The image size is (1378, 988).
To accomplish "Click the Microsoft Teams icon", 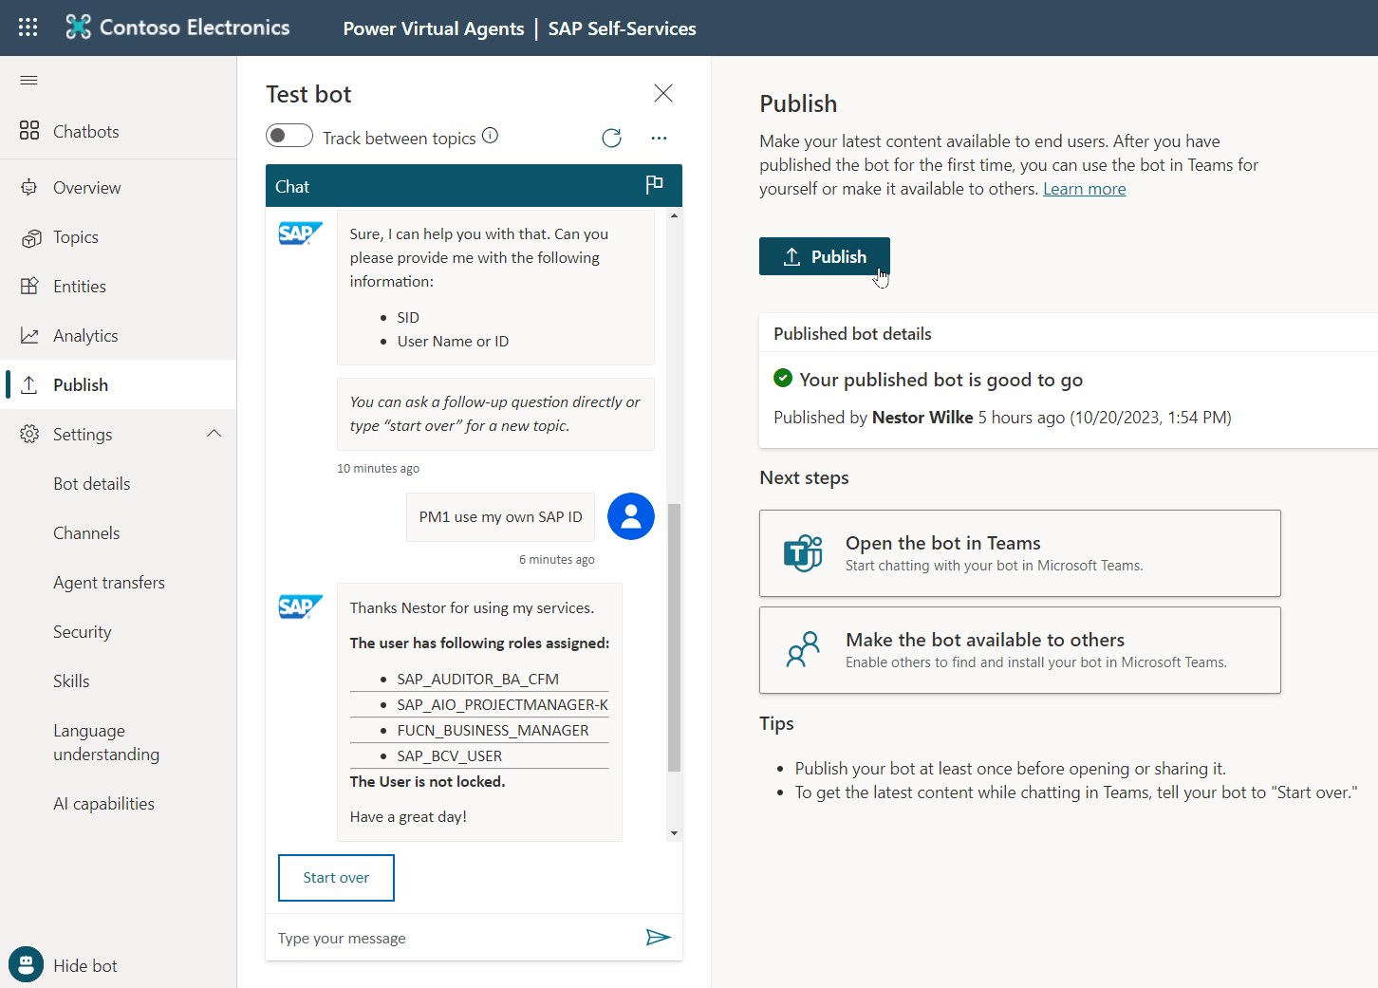I will click(x=803, y=553).
